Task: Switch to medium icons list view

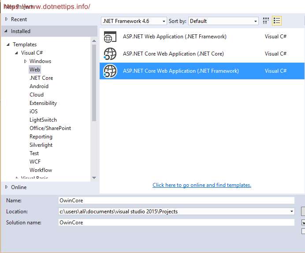Action: (277, 21)
